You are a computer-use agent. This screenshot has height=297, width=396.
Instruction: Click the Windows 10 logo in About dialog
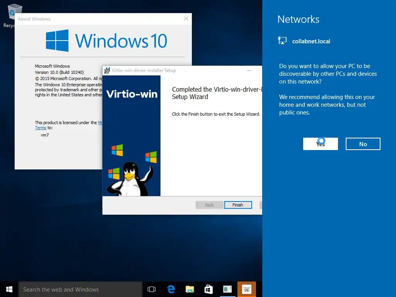pyautogui.click(x=106, y=41)
